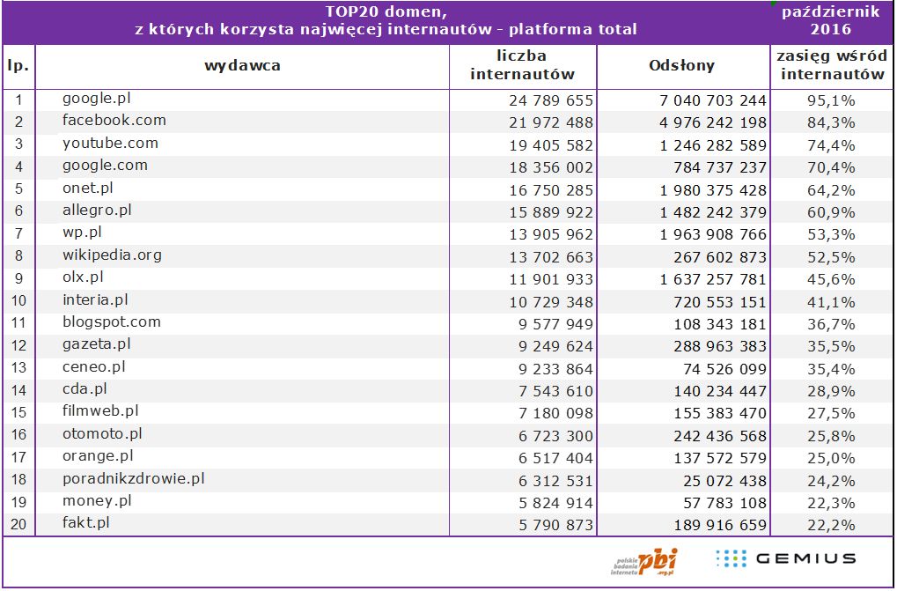Click the value 19 405 582
The height and width of the screenshot is (591, 897).
[x=551, y=145]
